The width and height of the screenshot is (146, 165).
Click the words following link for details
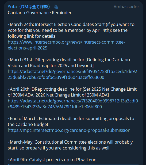click(x=32, y=36)
